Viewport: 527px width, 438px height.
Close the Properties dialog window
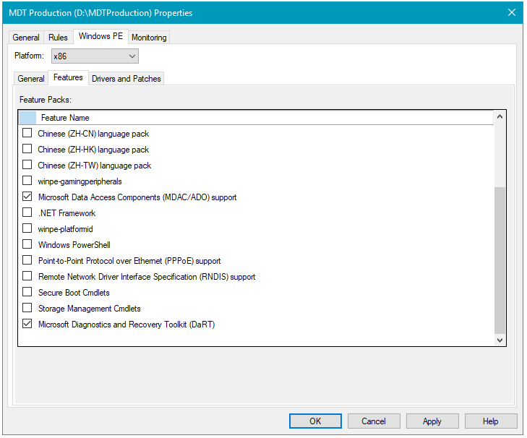(512, 12)
